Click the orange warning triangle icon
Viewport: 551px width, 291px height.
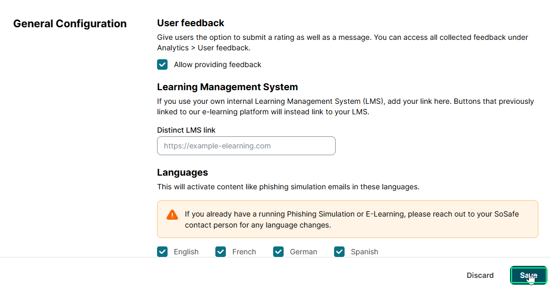(172, 214)
